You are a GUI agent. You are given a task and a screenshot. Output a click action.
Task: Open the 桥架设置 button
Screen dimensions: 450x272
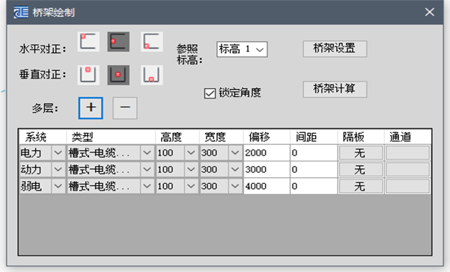335,49
